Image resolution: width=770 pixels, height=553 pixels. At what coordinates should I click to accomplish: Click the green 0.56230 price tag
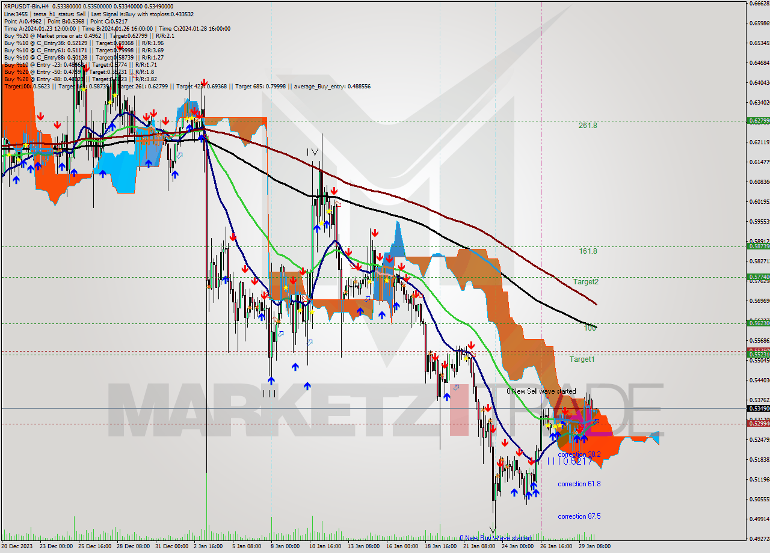[x=758, y=323]
